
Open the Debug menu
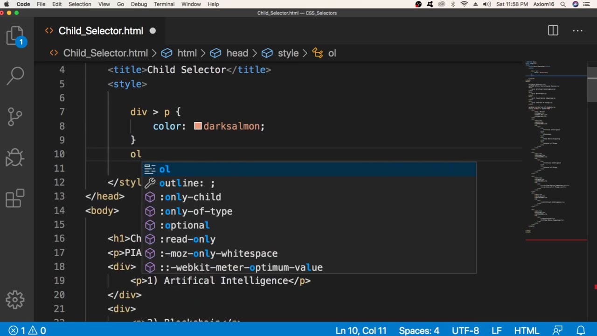pyautogui.click(x=139, y=4)
